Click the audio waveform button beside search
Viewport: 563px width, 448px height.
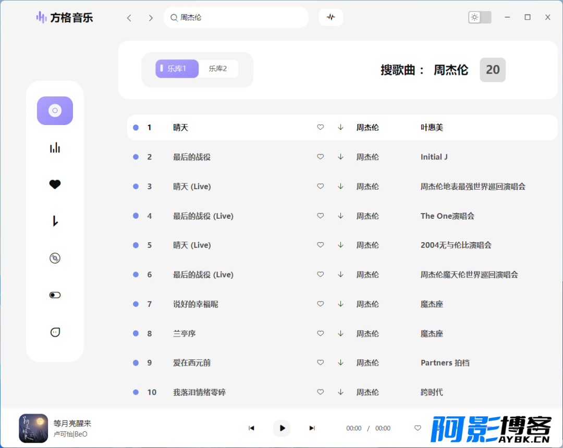tap(331, 17)
